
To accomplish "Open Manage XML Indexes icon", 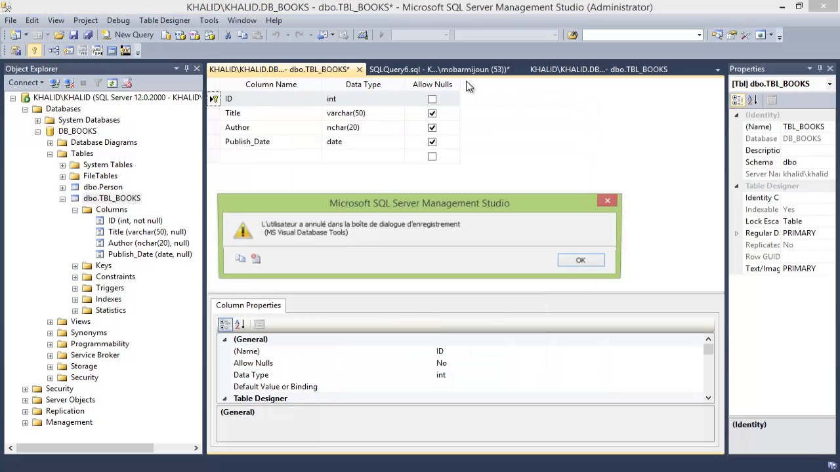I will pos(97,50).
